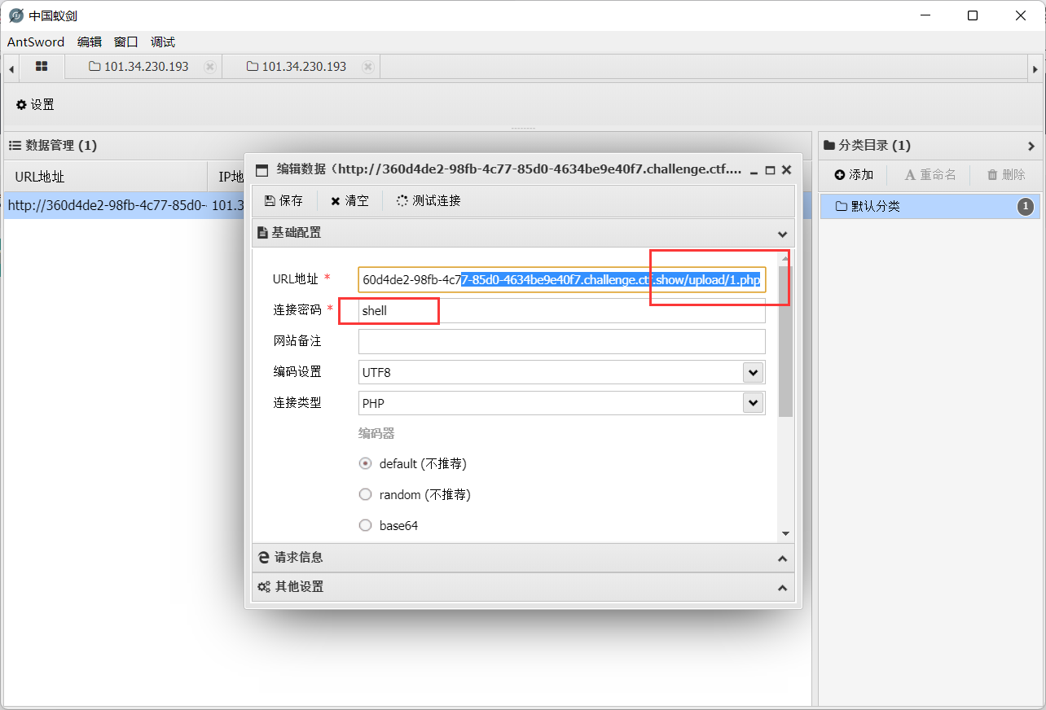Click the 基础配置 document icon
The image size is (1046, 710).
[x=262, y=233]
